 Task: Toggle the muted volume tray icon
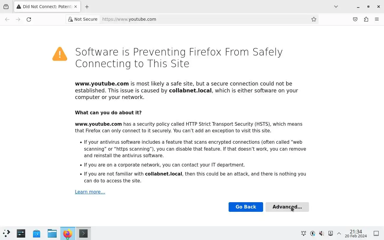point(321,233)
